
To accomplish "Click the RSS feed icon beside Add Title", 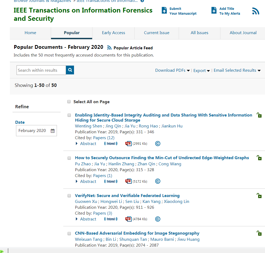I will click(256, 11).
